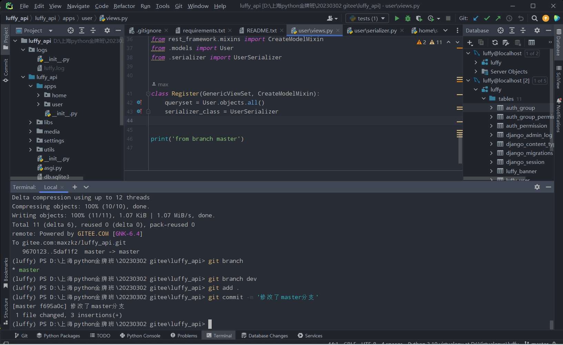Toggle Structure sidebar panel
The image size is (563, 345).
click(6, 312)
